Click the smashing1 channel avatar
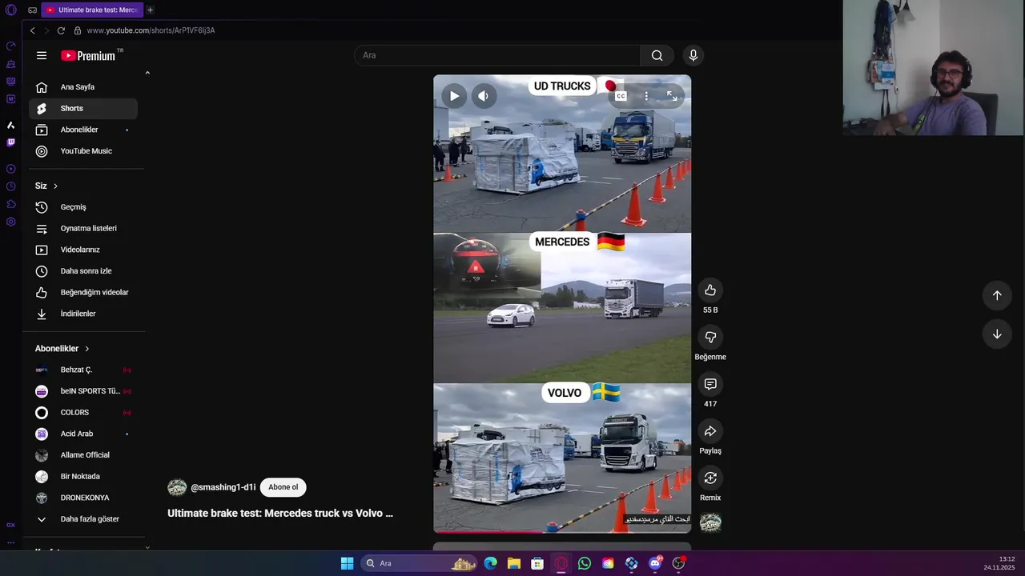 point(177,487)
